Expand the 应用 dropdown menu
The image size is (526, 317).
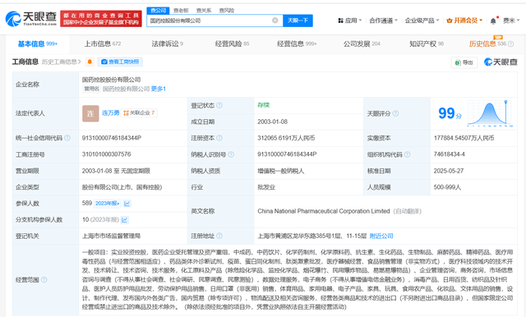click(x=350, y=21)
